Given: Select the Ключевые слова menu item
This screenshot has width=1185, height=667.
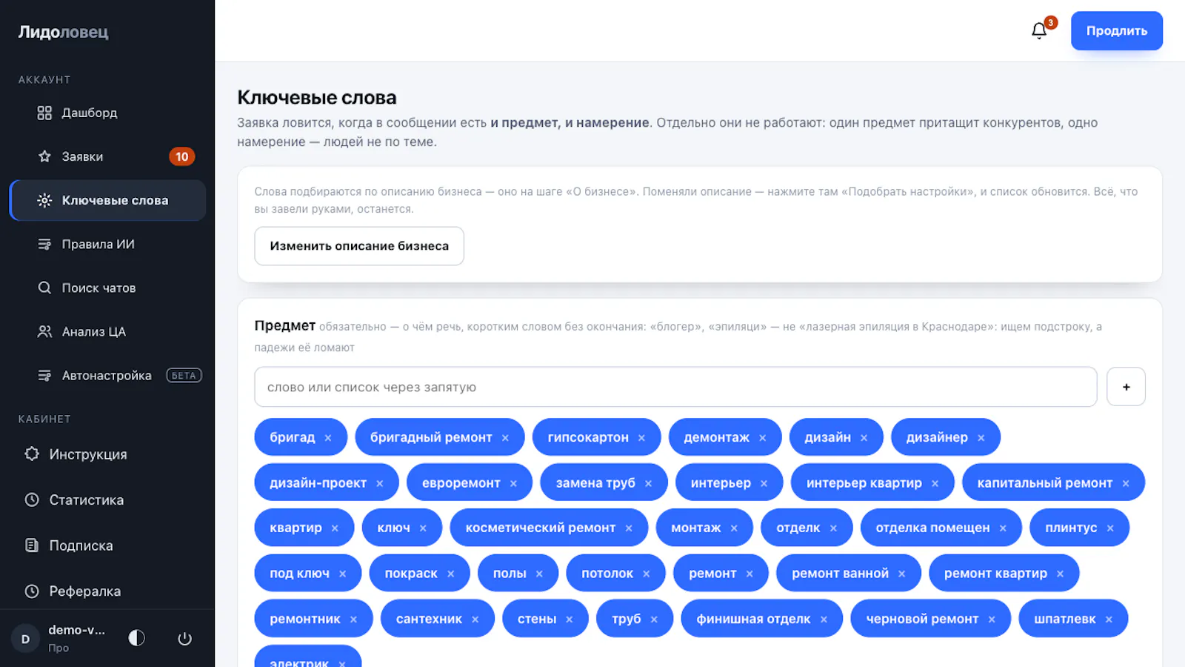Looking at the screenshot, I should [107, 200].
